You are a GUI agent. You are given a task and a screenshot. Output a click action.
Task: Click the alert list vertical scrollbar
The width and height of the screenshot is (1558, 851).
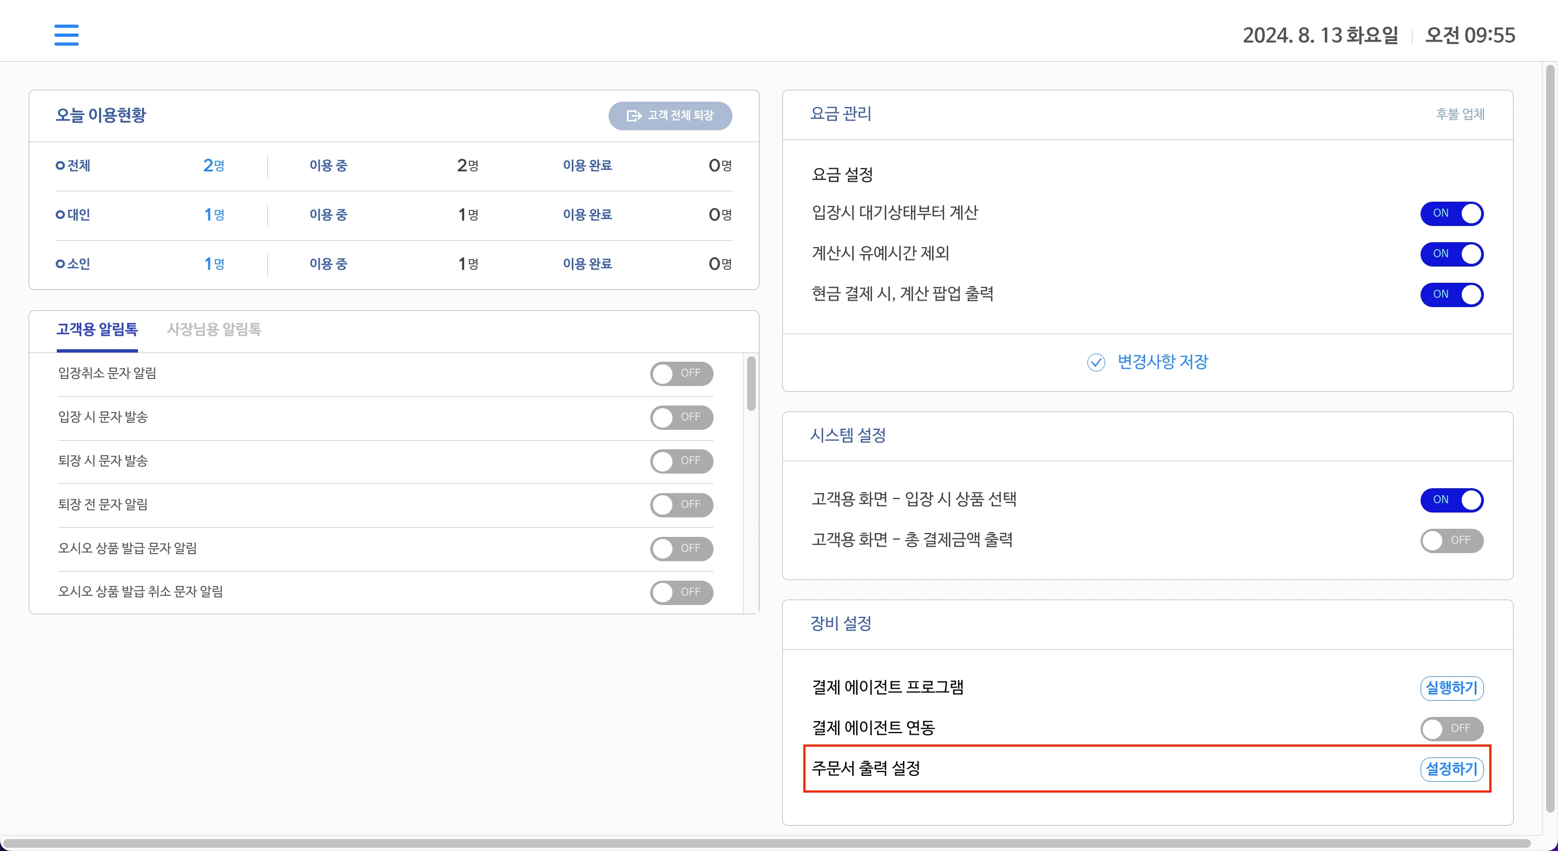pos(751,384)
